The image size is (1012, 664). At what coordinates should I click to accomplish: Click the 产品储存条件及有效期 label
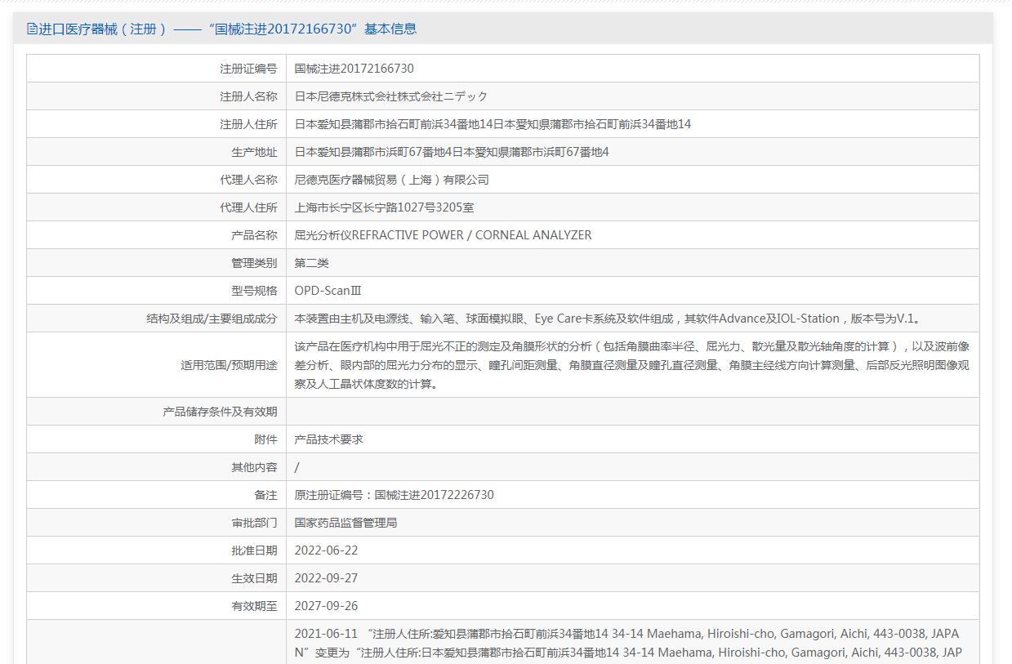click(x=220, y=412)
